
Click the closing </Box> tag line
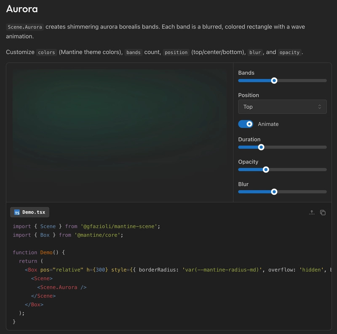coord(34,305)
